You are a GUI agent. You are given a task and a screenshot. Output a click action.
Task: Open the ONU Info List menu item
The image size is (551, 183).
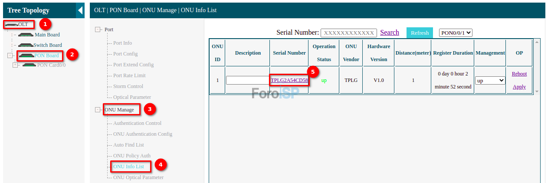tap(128, 167)
